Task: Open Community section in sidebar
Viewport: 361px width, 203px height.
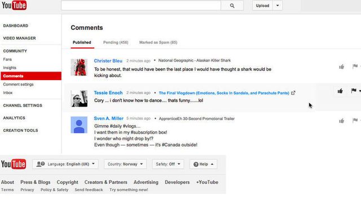Action: click(x=15, y=51)
